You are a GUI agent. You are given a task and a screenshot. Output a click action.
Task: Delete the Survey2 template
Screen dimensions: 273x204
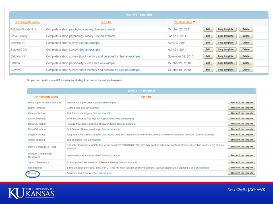point(246,70)
